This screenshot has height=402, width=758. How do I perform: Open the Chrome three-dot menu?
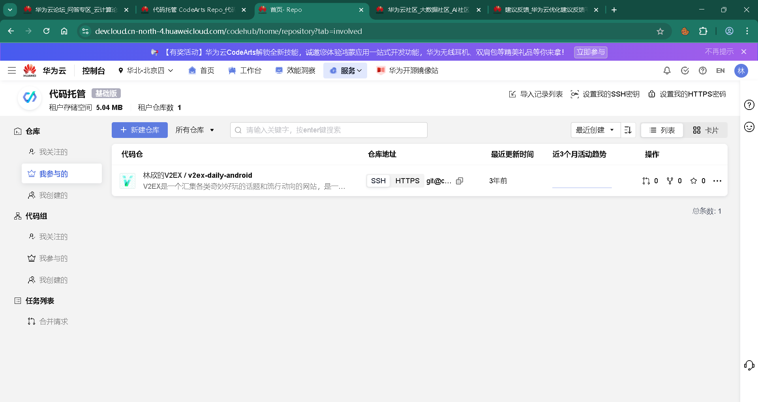coord(747,31)
